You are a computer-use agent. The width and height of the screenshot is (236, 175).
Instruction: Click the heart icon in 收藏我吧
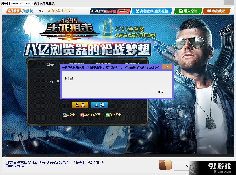[209, 11]
